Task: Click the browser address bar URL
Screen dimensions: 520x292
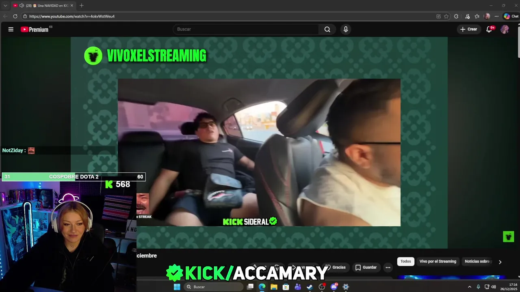Action: 72,16
